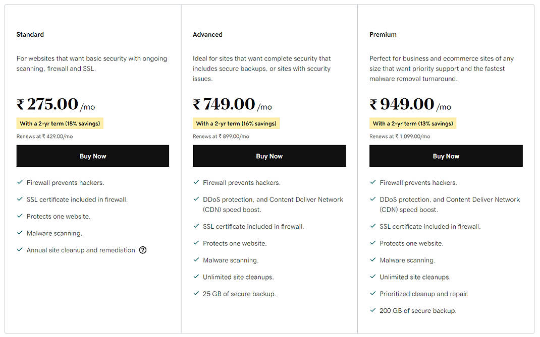Image resolution: width=540 pixels, height=337 pixels.
Task: Click the 18% savings badge under Standard
Action: point(60,123)
